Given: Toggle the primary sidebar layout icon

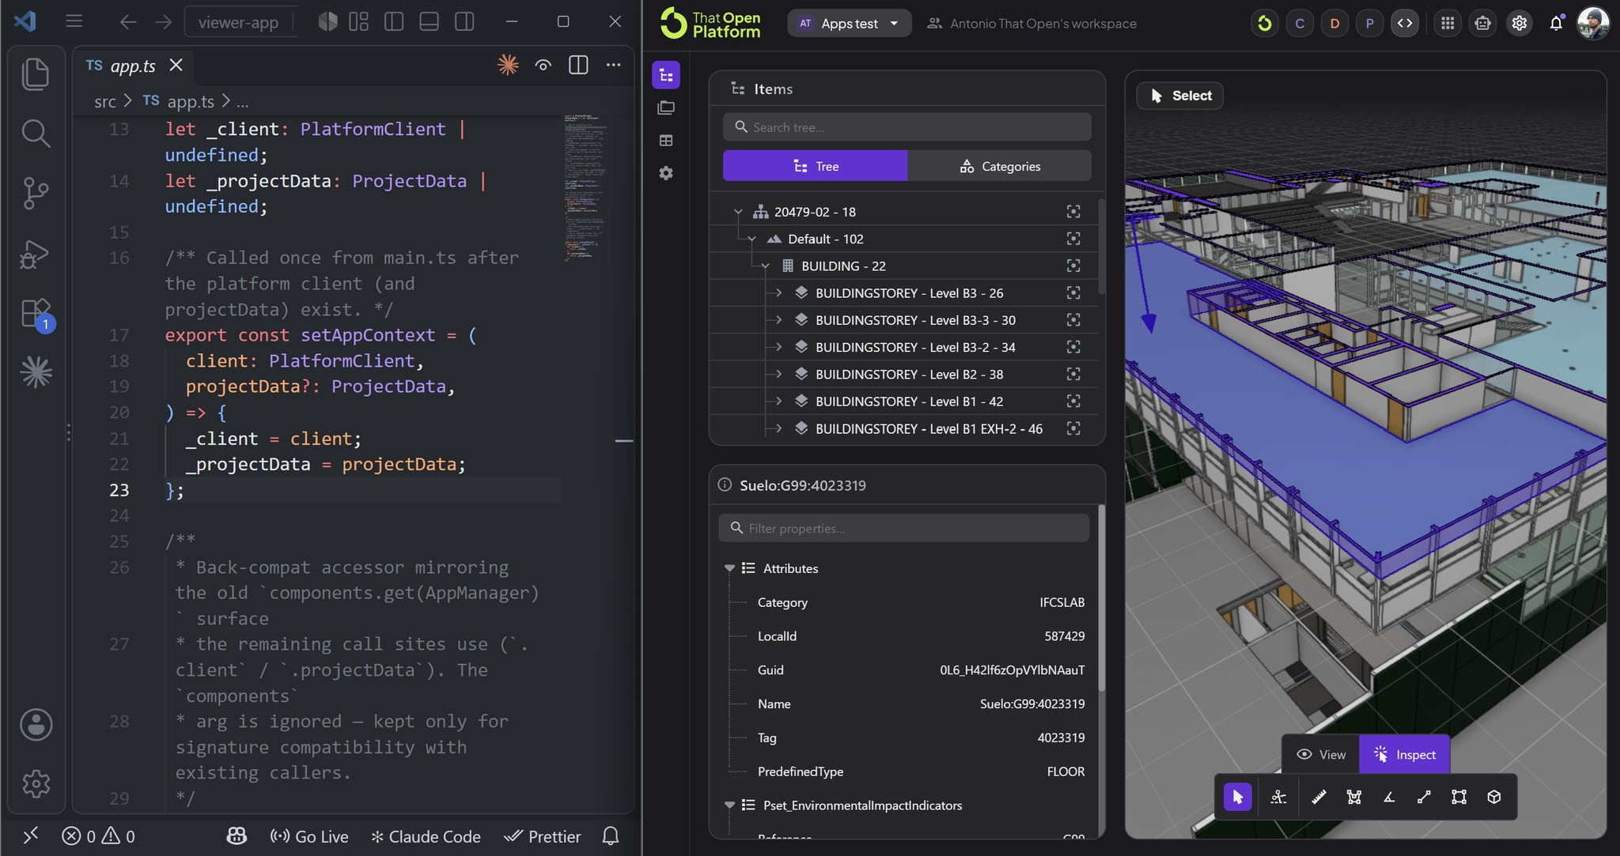Looking at the screenshot, I should tap(394, 22).
